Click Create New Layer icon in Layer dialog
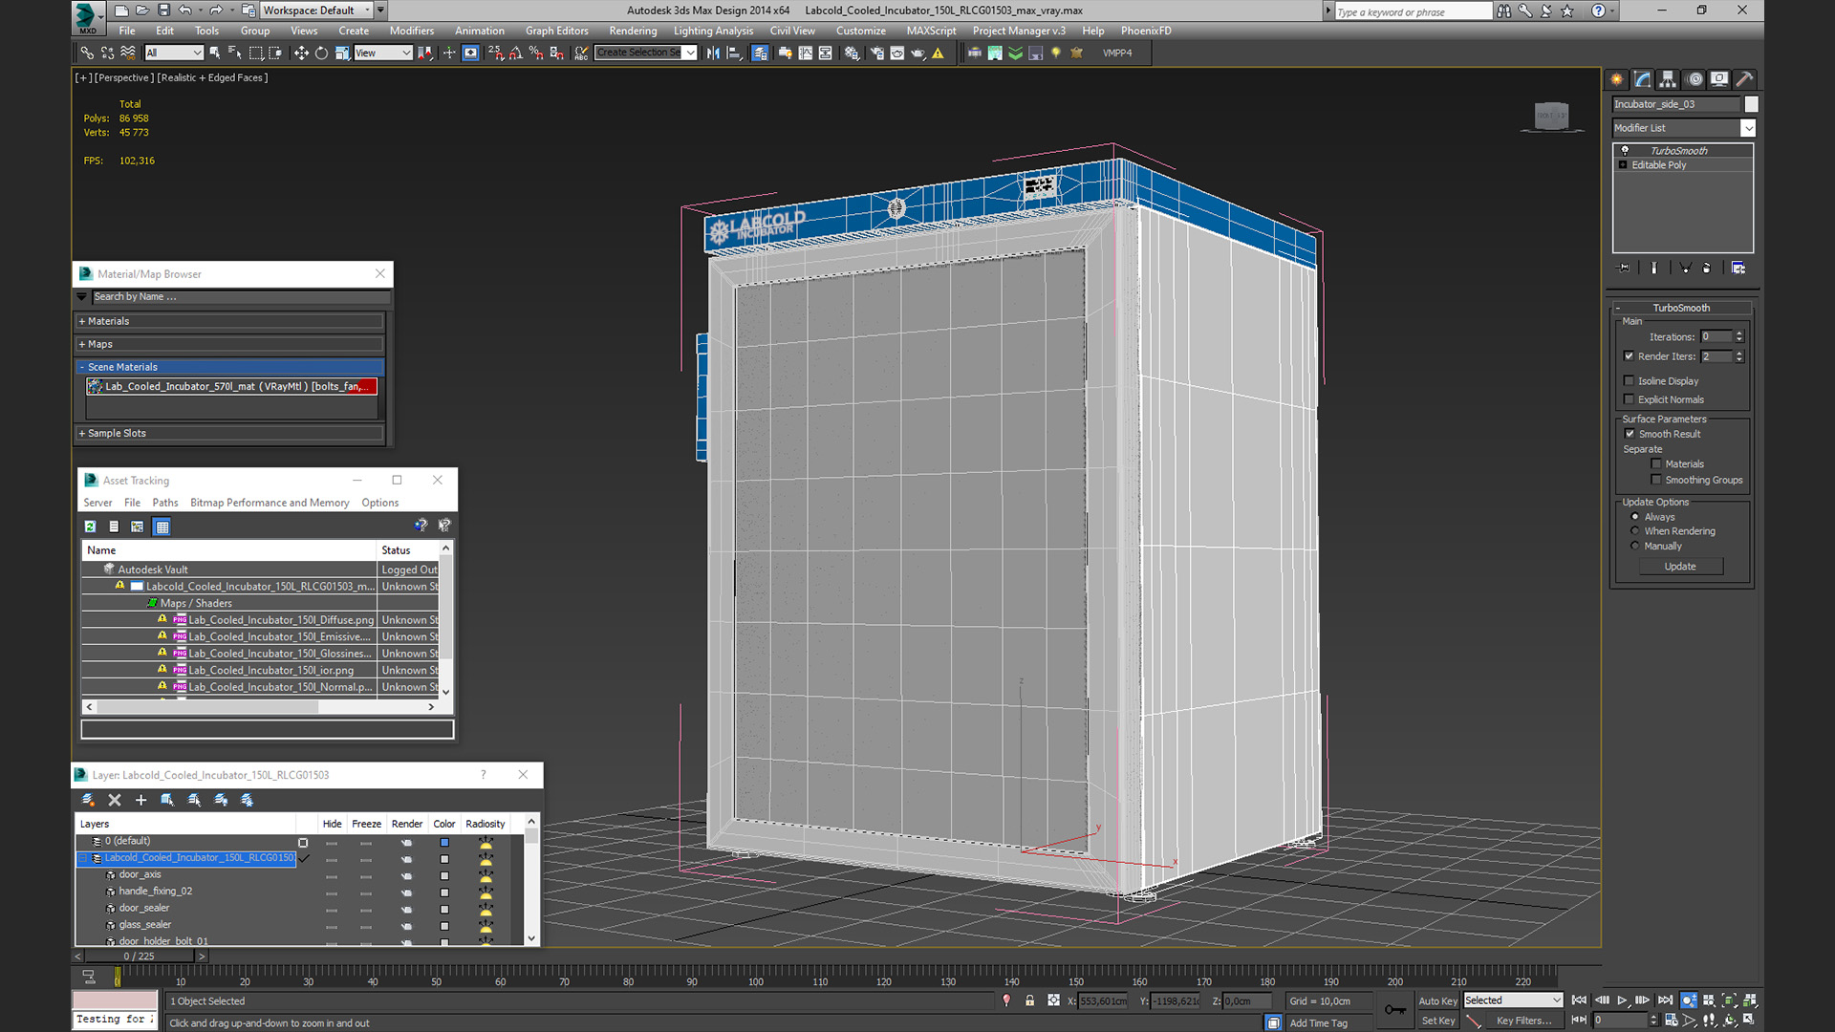Screen dimensions: 1835x1032 pos(88,800)
